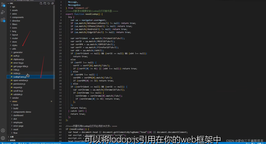Expand the icons folder

[31, 28]
